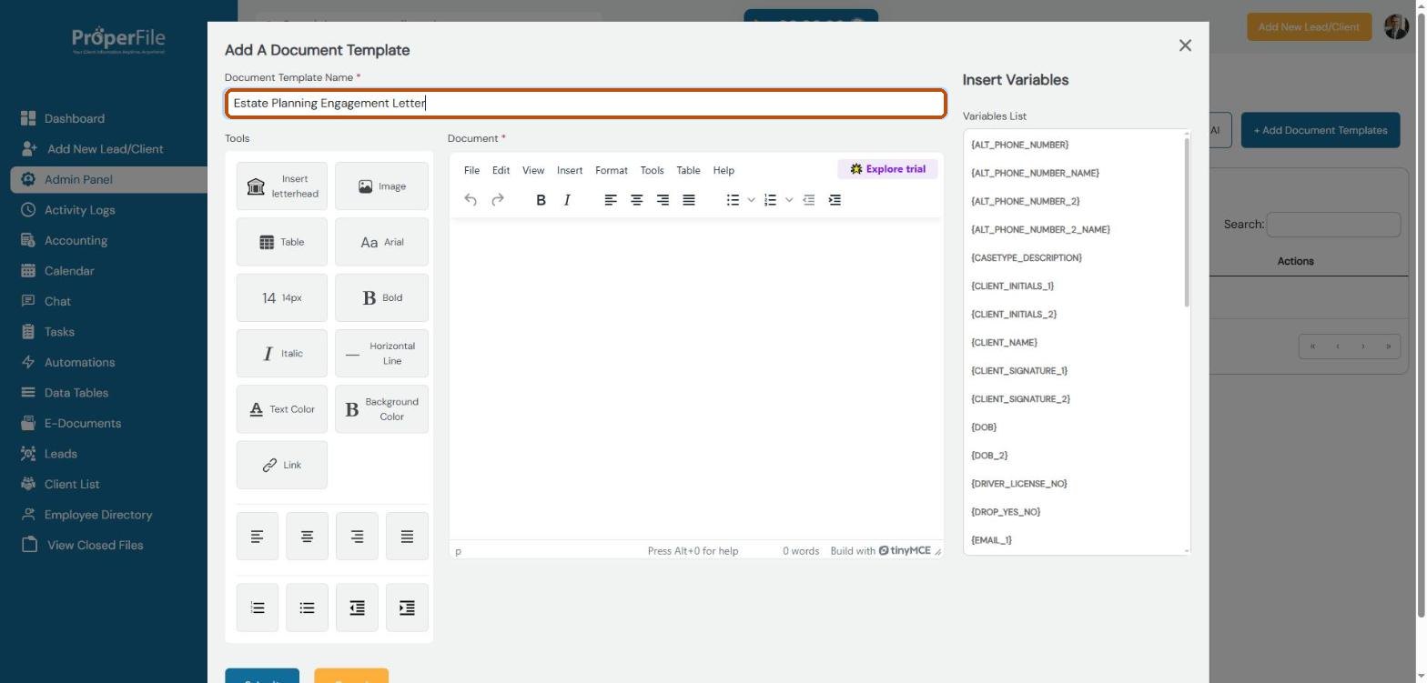Click the Variables List scrollbar

1187,221
